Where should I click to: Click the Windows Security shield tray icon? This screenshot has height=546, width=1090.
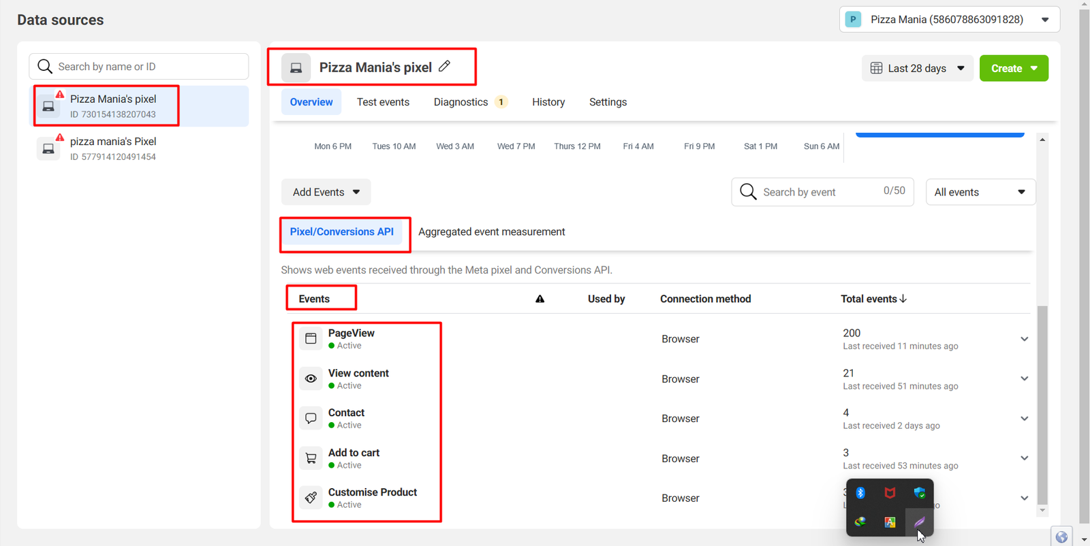click(919, 493)
